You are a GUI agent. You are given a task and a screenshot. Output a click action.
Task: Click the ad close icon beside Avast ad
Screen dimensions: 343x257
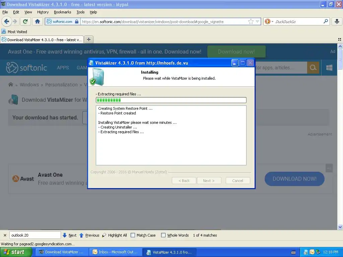point(329,168)
